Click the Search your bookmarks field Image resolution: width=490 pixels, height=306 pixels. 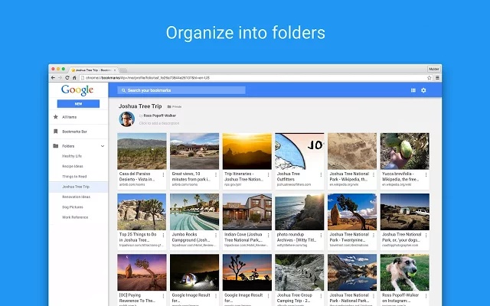point(181,90)
